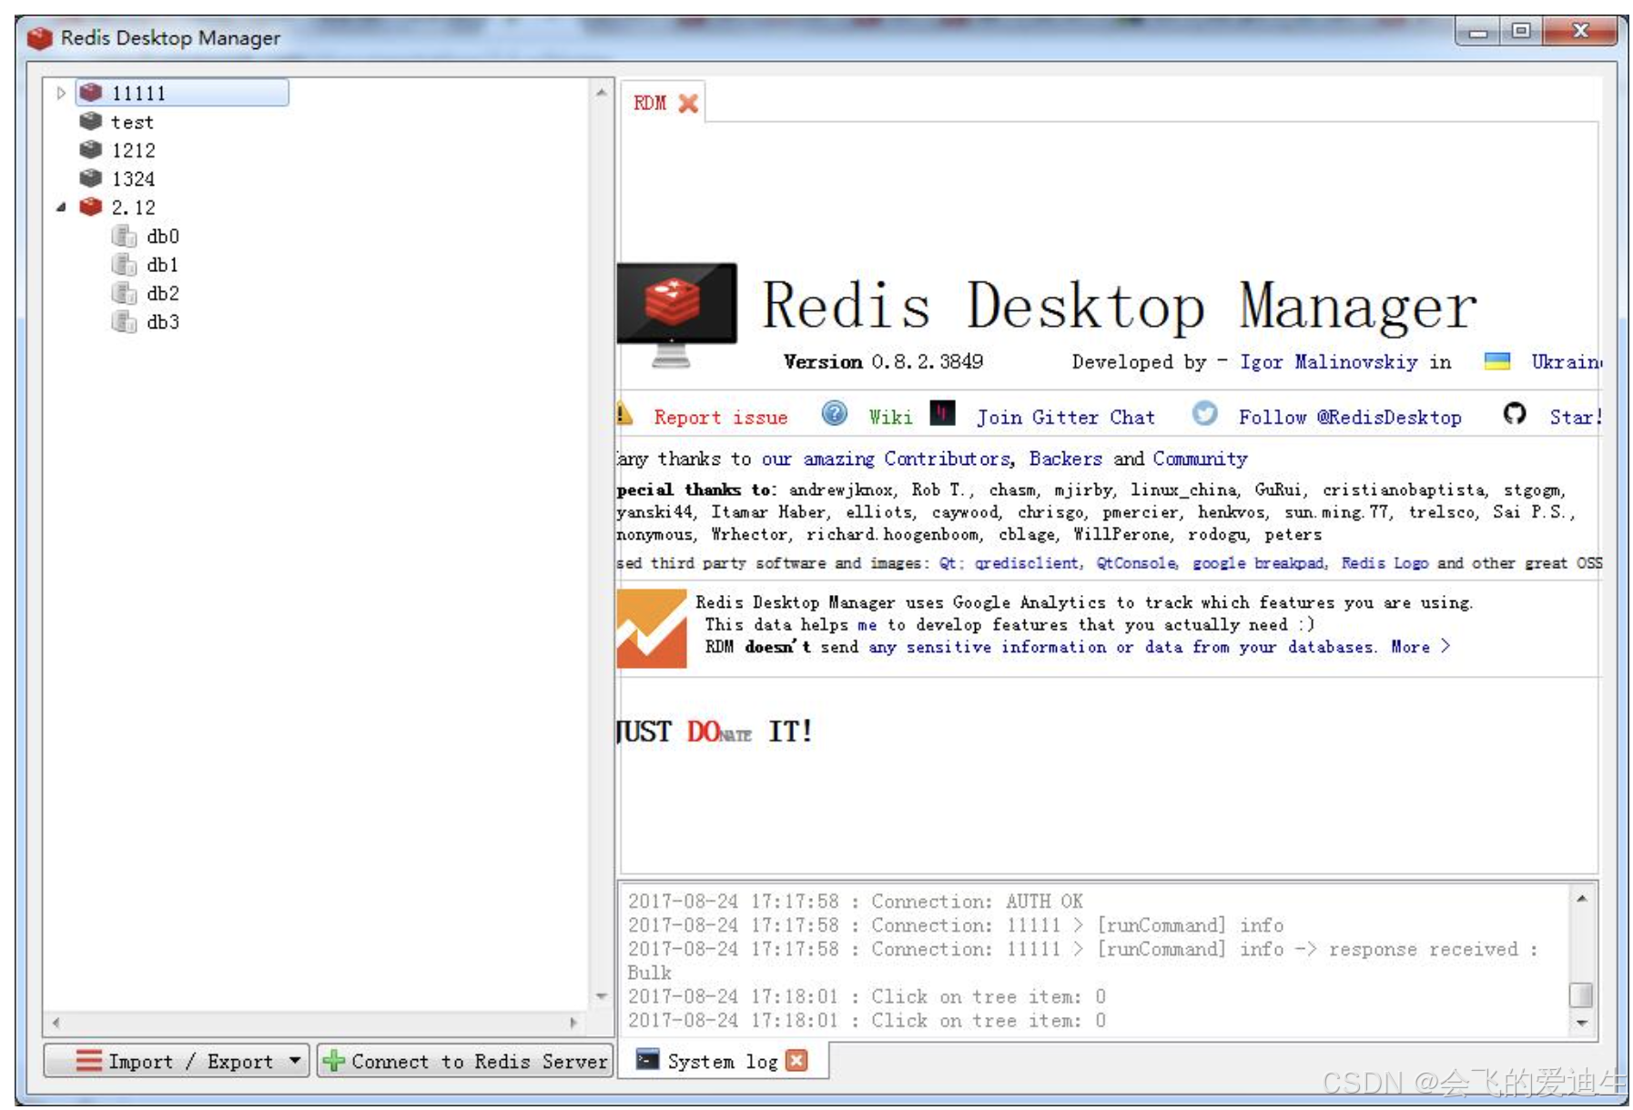Open the Import / Export dropdown
This screenshot has width=1633, height=1110.
177,1061
